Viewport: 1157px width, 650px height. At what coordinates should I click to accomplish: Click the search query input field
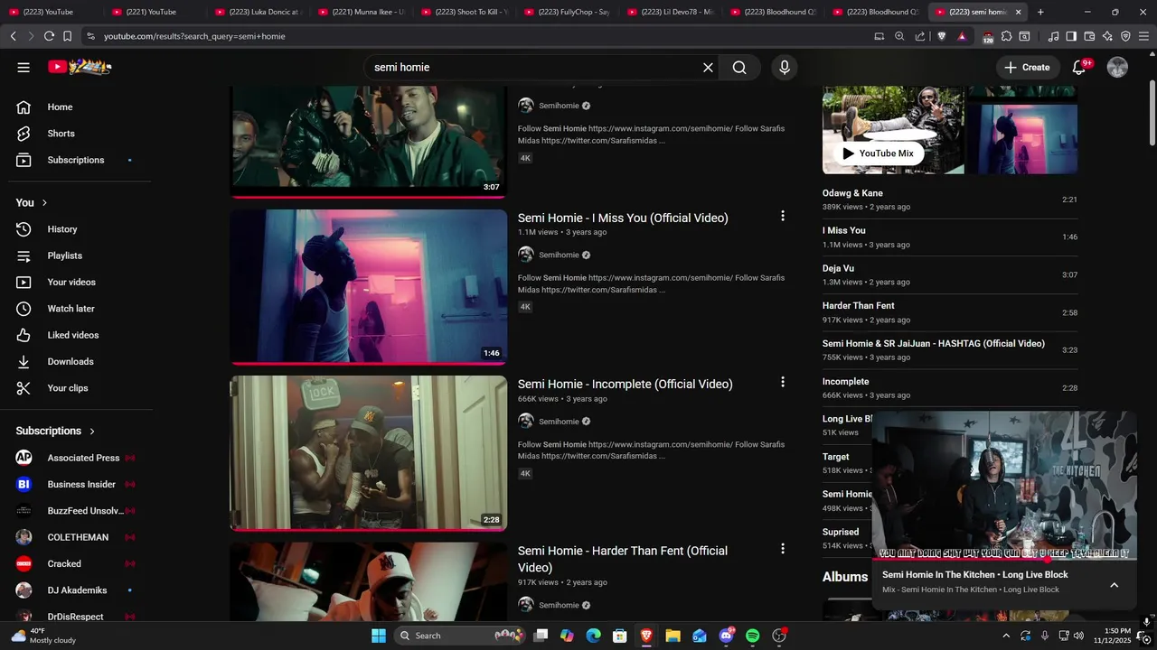click(x=533, y=68)
